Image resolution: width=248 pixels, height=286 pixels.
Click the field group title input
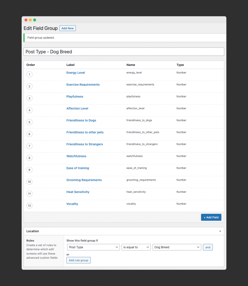pos(124,52)
